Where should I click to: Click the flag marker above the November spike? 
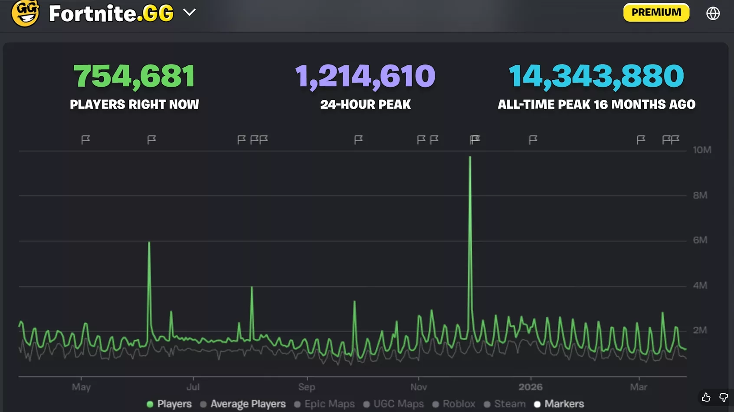(x=474, y=139)
